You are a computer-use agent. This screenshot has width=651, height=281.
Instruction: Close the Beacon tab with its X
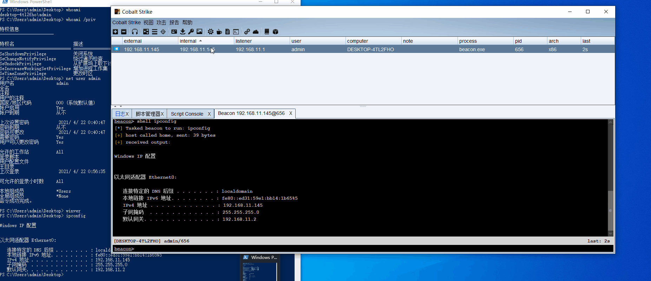pyautogui.click(x=291, y=113)
